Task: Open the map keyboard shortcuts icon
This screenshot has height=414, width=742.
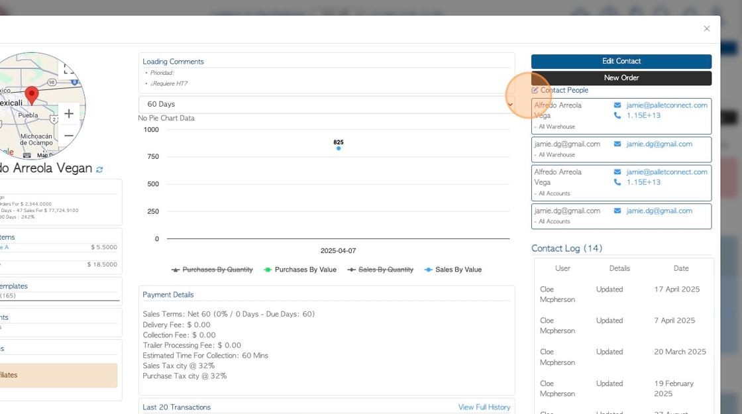Action: point(27,155)
